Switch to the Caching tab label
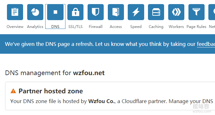 (156, 27)
